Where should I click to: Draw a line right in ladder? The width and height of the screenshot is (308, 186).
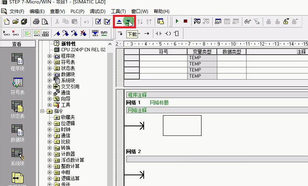tap(147, 33)
